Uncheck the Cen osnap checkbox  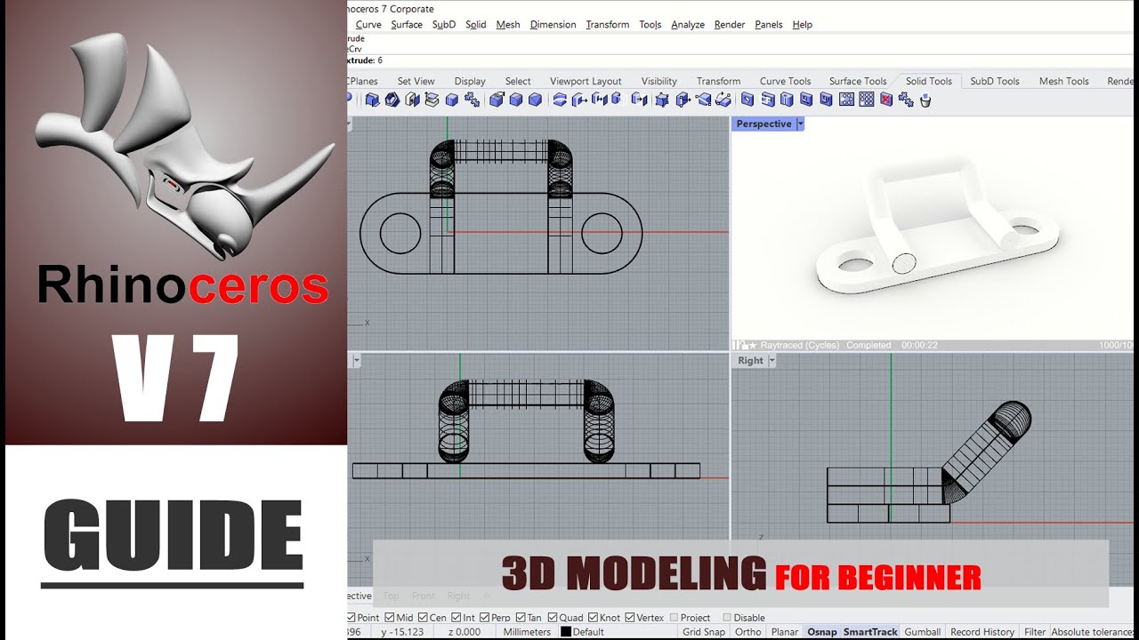tap(423, 618)
